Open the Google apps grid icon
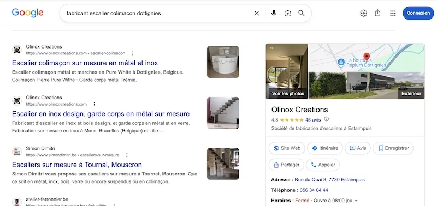437x206 pixels. pyautogui.click(x=393, y=13)
